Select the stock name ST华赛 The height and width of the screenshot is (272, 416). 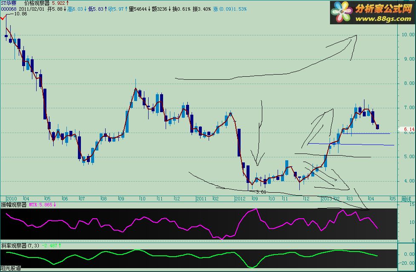[9, 3]
